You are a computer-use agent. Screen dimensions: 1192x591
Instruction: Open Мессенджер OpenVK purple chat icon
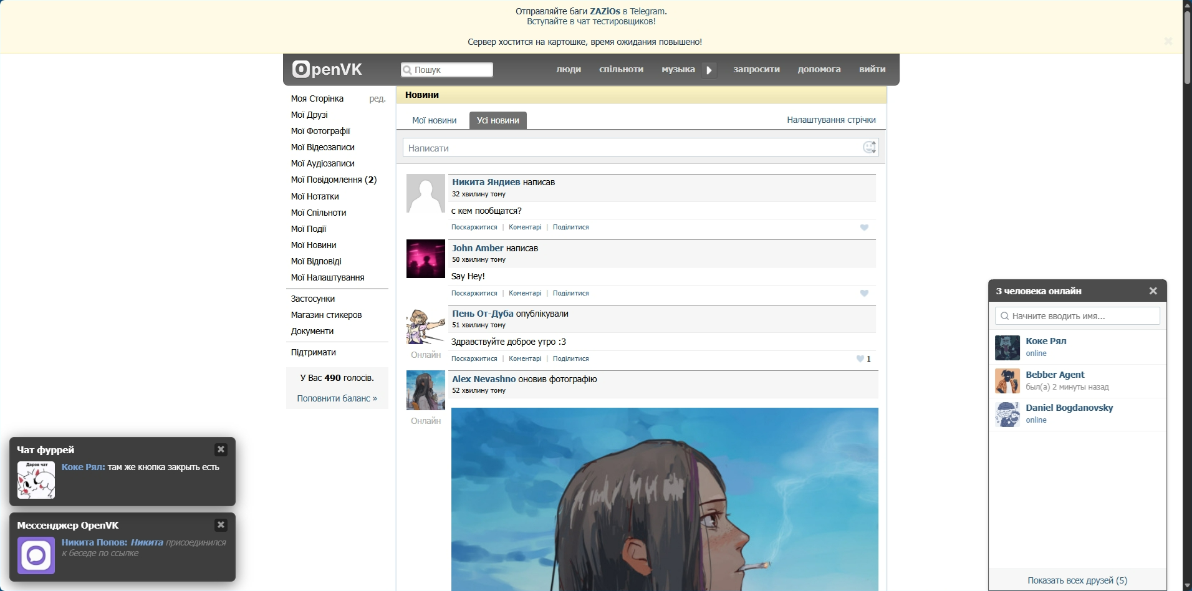[x=36, y=555]
